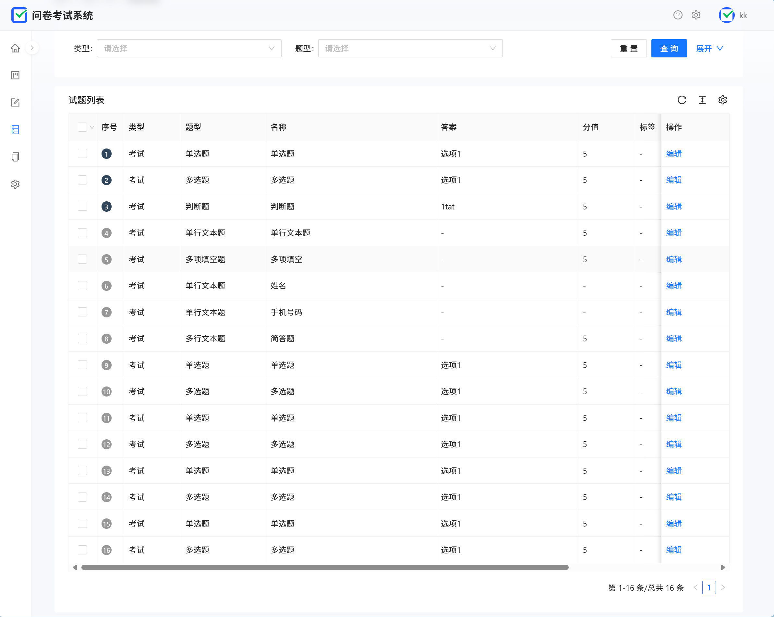Open the kanban board sidebar icon
The width and height of the screenshot is (774, 617).
tap(15, 75)
